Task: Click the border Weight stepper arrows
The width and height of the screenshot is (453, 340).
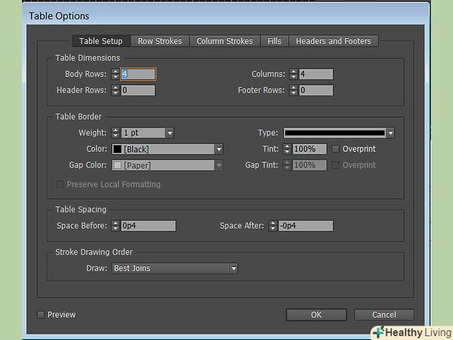Action: click(x=115, y=133)
